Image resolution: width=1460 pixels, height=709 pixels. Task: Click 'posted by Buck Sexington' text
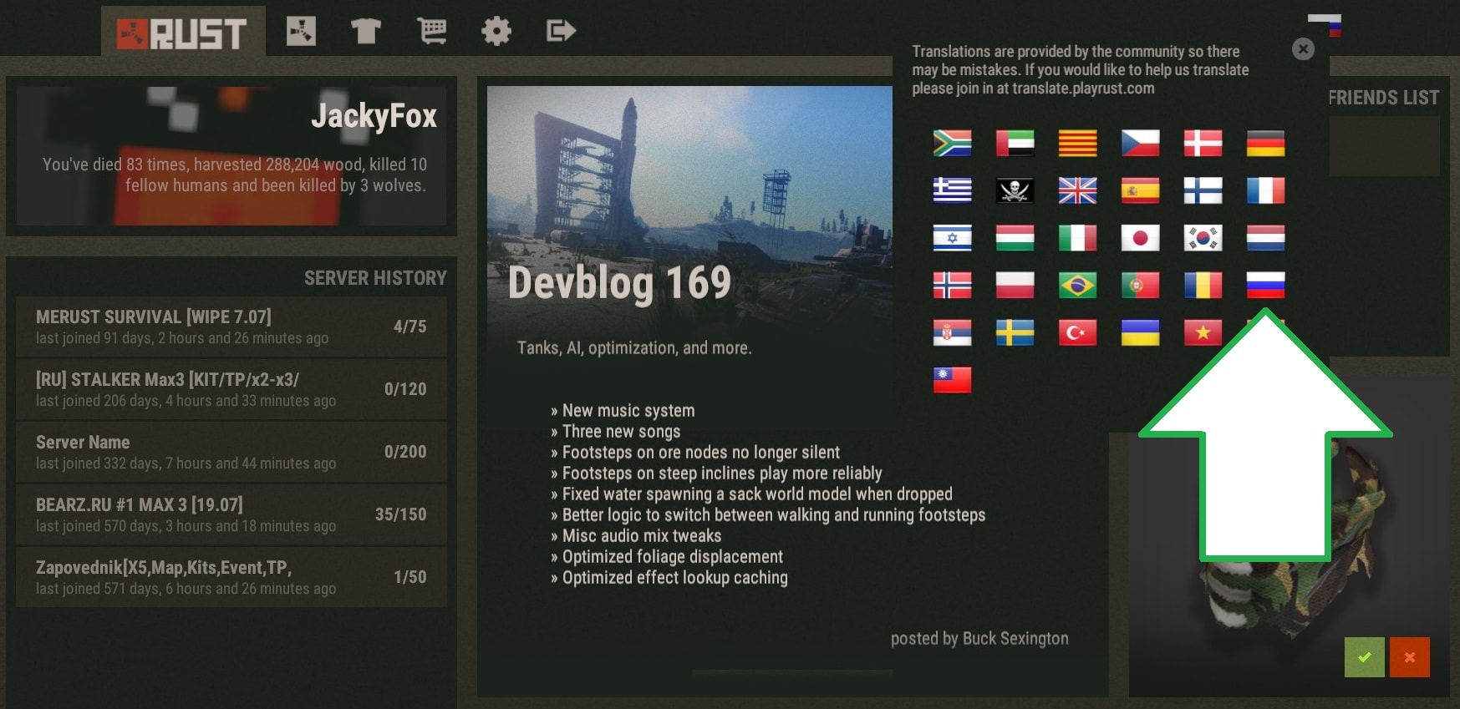point(979,639)
